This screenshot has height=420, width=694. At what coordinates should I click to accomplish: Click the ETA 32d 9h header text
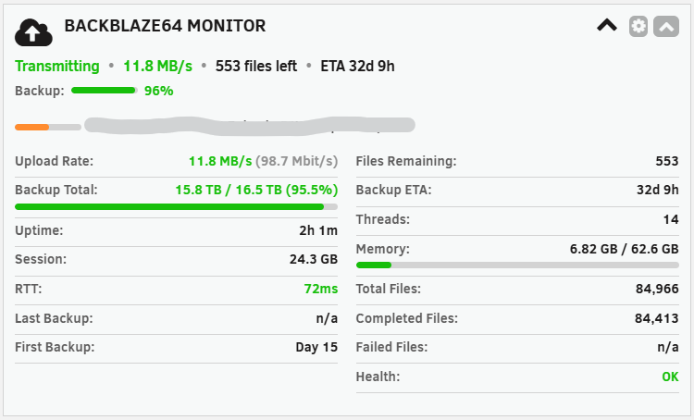point(357,66)
